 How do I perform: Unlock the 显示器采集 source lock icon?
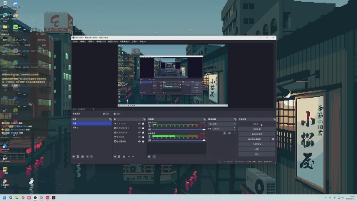143,141
